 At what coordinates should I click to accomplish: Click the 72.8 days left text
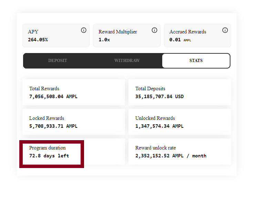coord(49,156)
